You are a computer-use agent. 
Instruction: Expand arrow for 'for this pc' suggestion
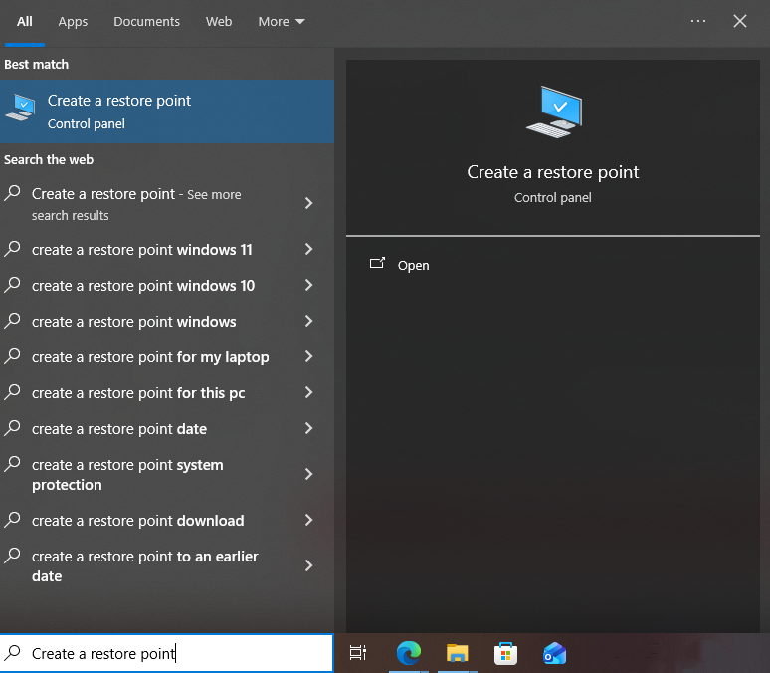308,393
